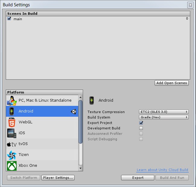This screenshot has height=187, width=196.
Task: Click the scene index 0 value
Action: (x=187, y=18)
